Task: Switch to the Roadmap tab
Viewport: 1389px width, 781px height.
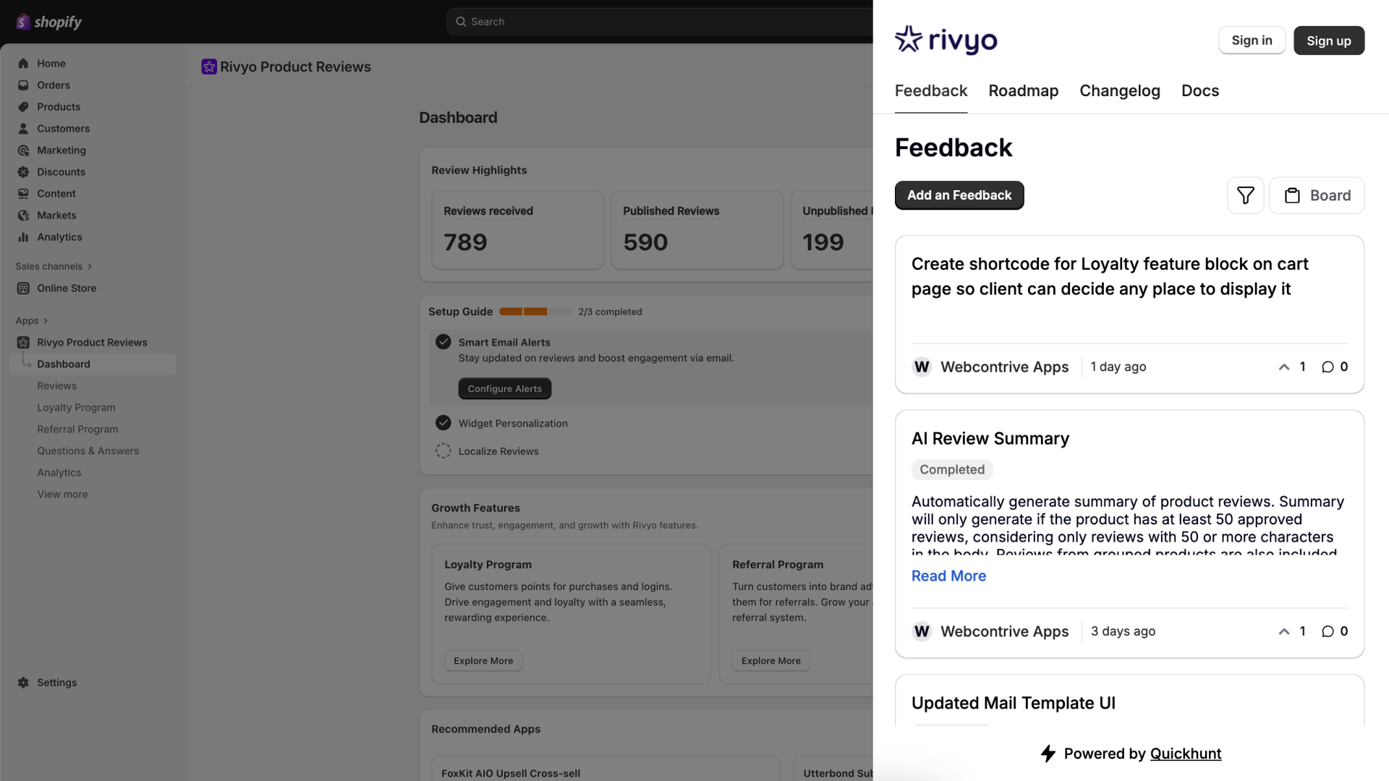Action: [x=1023, y=91]
